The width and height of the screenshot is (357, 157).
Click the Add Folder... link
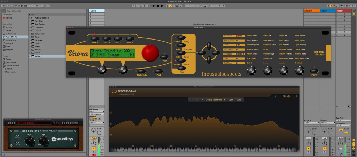[11, 72]
